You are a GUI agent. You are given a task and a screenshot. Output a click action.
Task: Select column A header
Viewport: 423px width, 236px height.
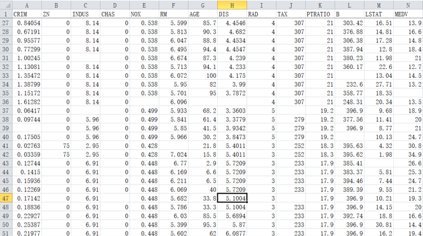coord(27,5)
